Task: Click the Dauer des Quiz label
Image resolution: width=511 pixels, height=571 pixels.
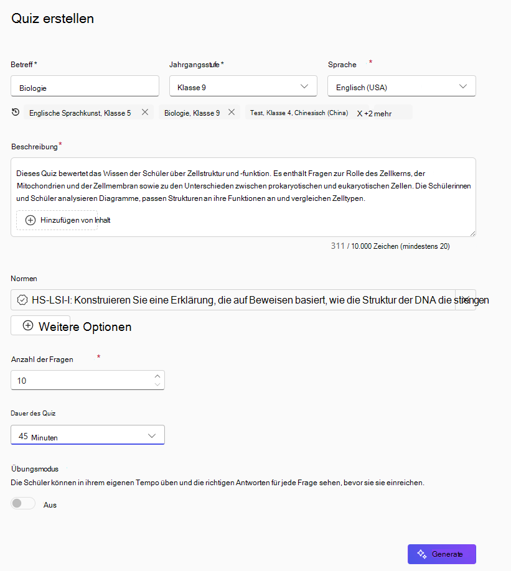Action: [x=33, y=413]
